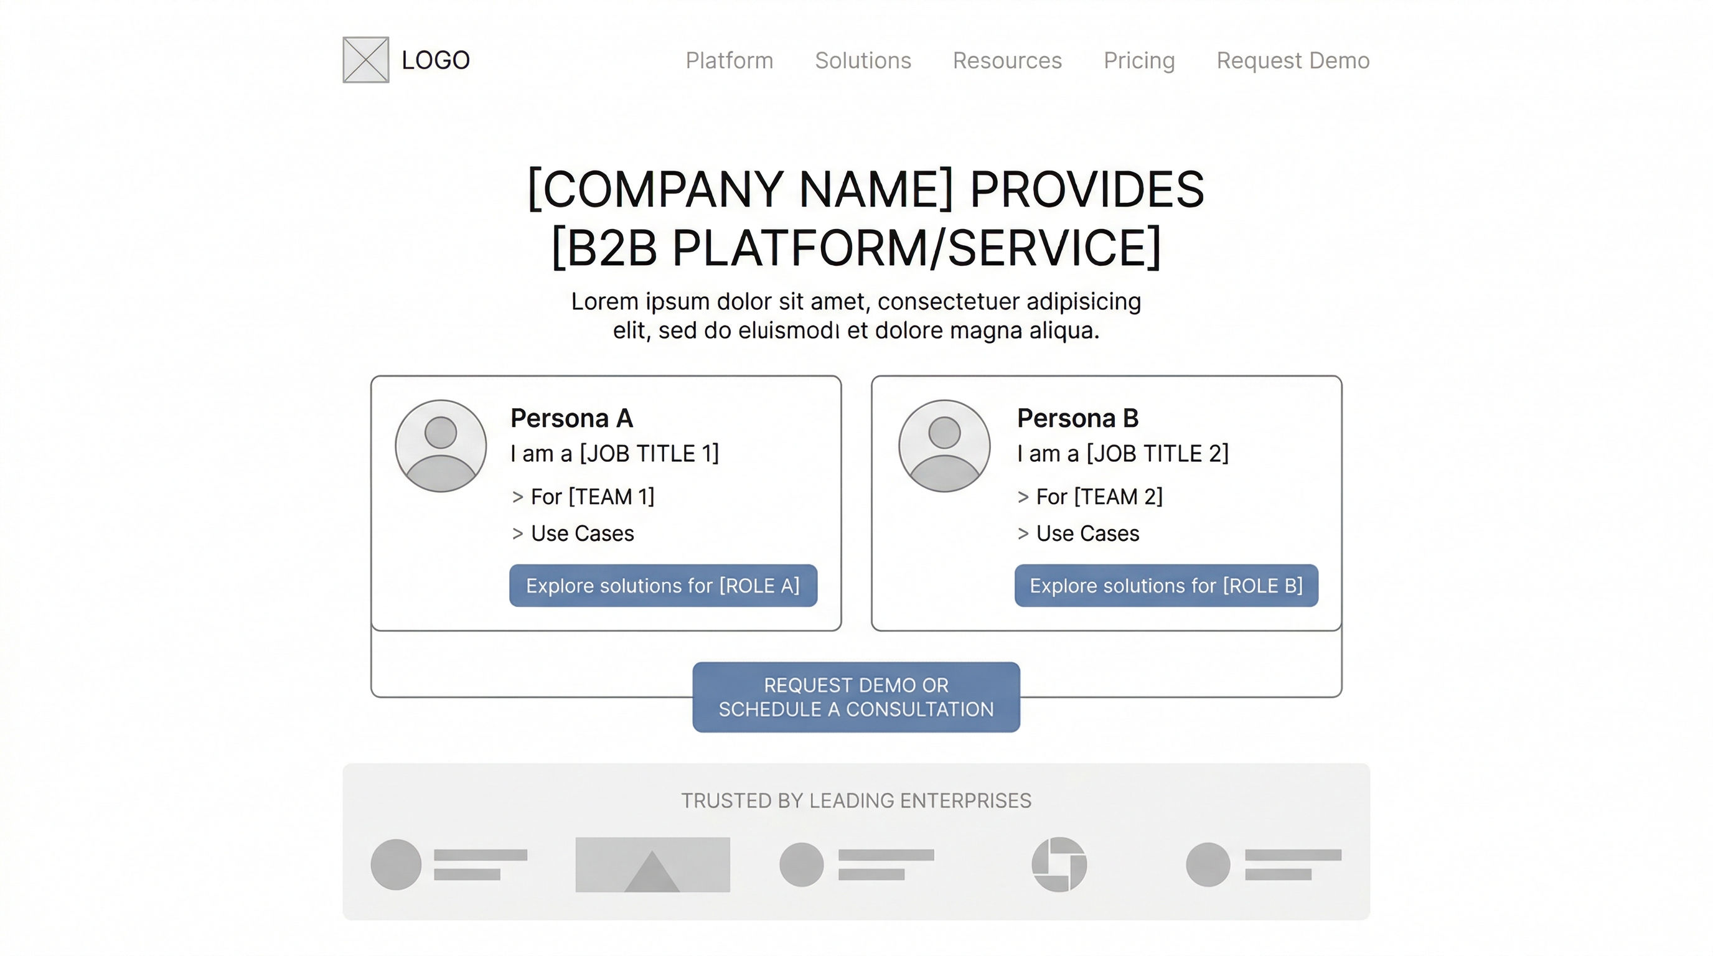The image size is (1713, 956).
Task: Click the square-in-circle partner logo
Action: click(1059, 865)
